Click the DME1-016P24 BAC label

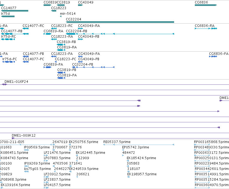point(16,82)
